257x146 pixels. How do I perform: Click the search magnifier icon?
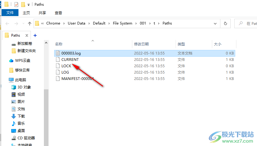[x=241, y=23]
